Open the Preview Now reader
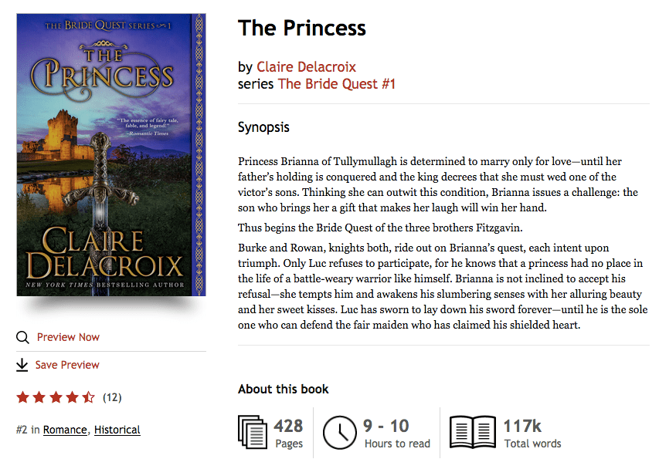Viewport: 659px width, 469px height. (68, 337)
